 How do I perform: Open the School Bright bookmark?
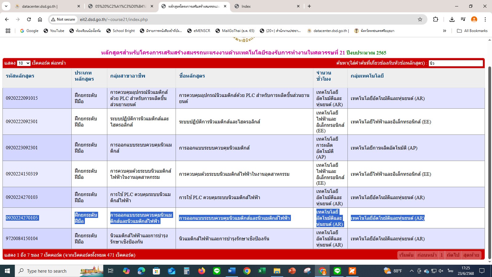click(121, 31)
